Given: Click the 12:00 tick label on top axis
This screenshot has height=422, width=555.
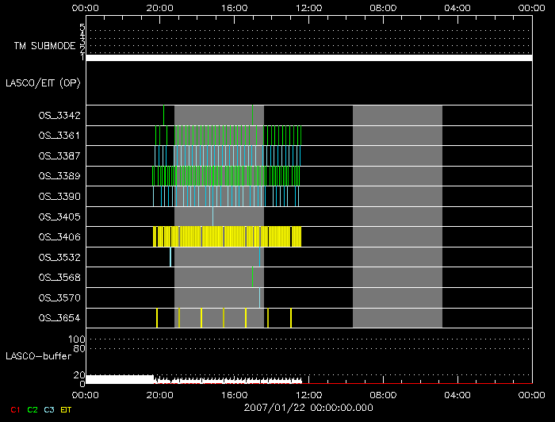Looking at the screenshot, I should coord(308,8).
